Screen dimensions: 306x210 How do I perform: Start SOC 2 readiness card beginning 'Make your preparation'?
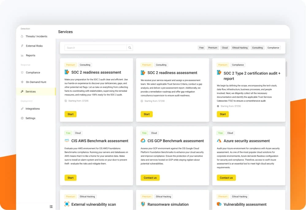tap(71, 114)
